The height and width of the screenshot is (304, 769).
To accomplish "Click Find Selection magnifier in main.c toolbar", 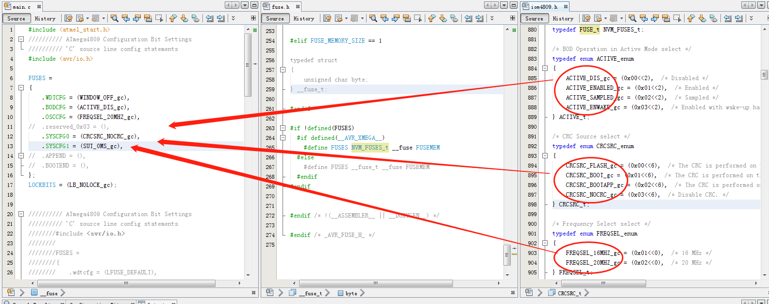I will [x=115, y=18].
